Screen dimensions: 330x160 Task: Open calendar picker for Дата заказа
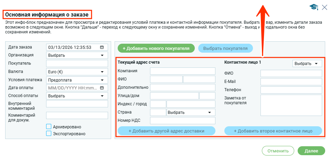pyautogui.click(x=102, y=47)
